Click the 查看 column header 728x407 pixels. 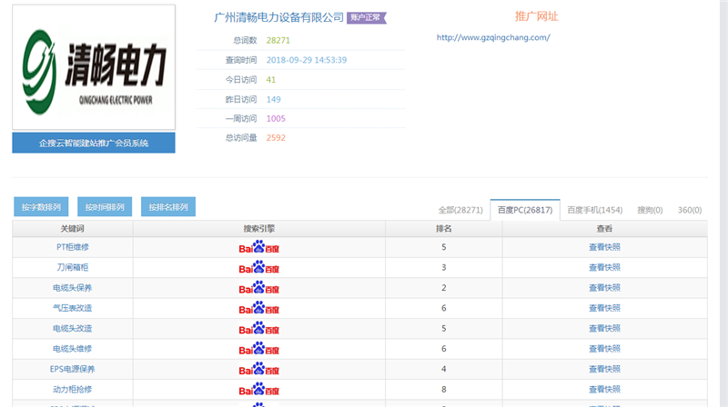604,229
